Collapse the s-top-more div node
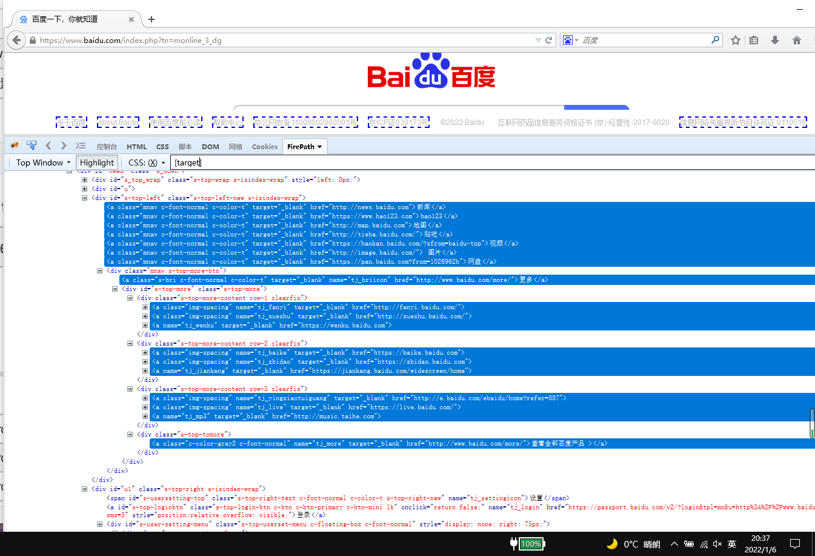 tap(115, 289)
